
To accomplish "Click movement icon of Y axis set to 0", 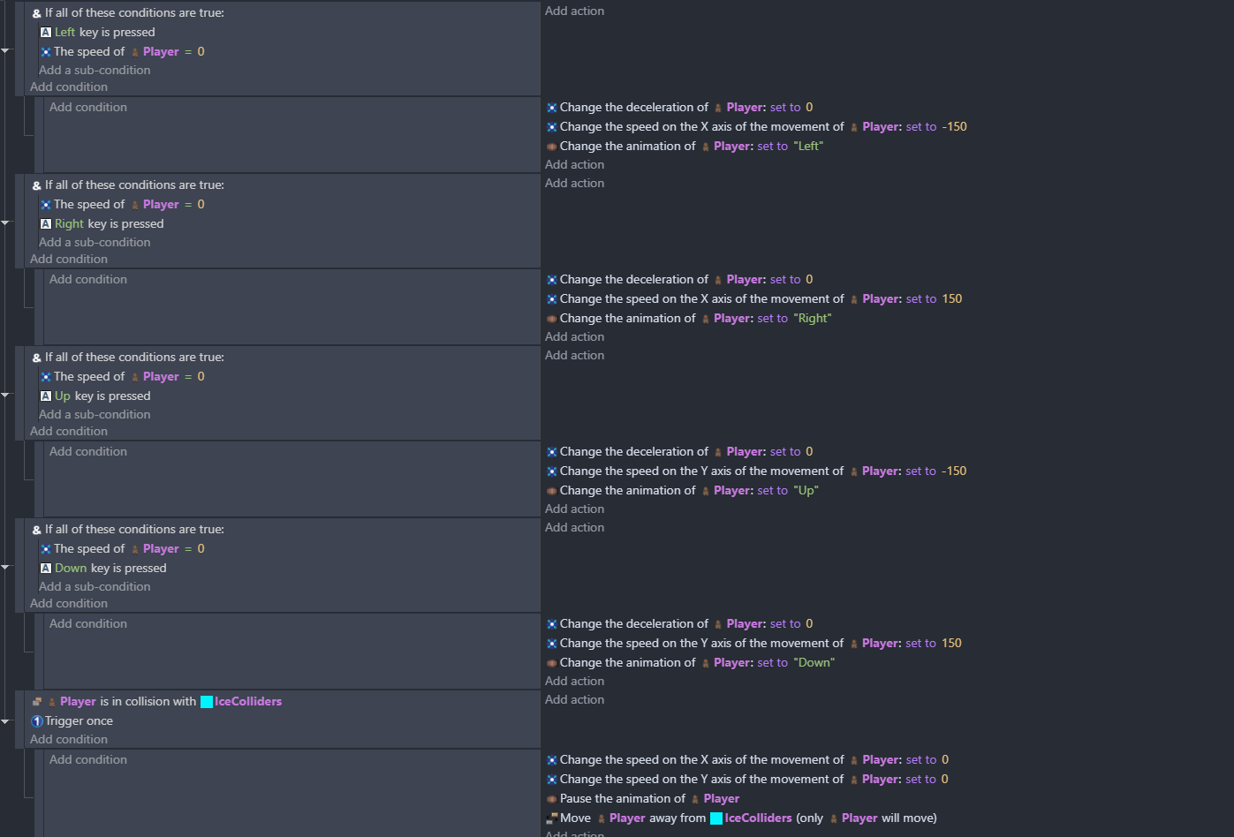I will [552, 780].
